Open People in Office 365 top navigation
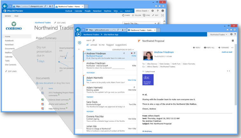Screen dimensions: 241x138 (88, 11)
